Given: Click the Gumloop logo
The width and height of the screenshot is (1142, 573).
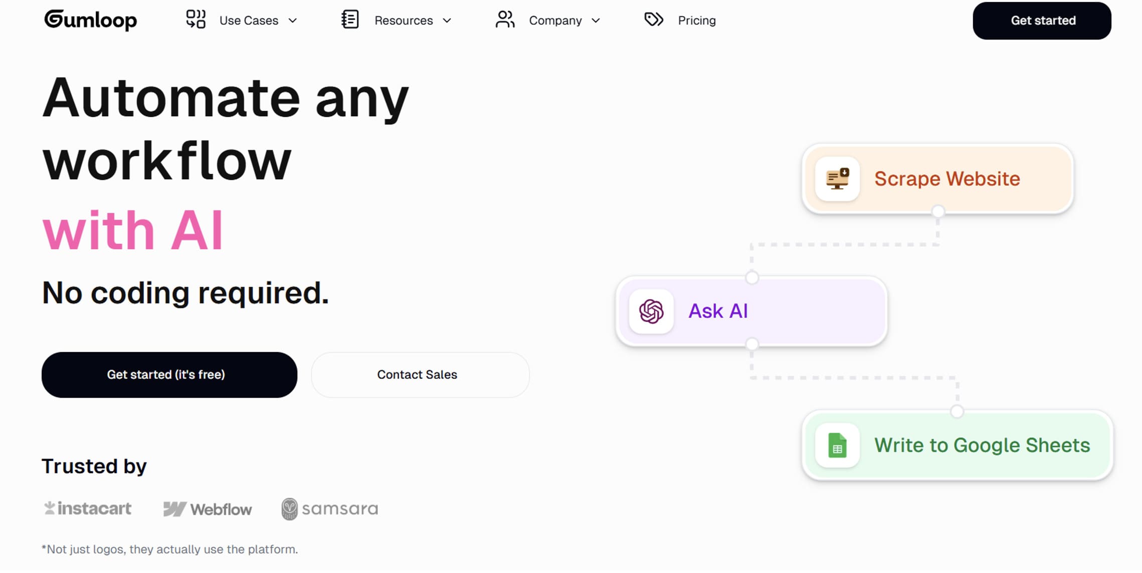Looking at the screenshot, I should click(91, 20).
